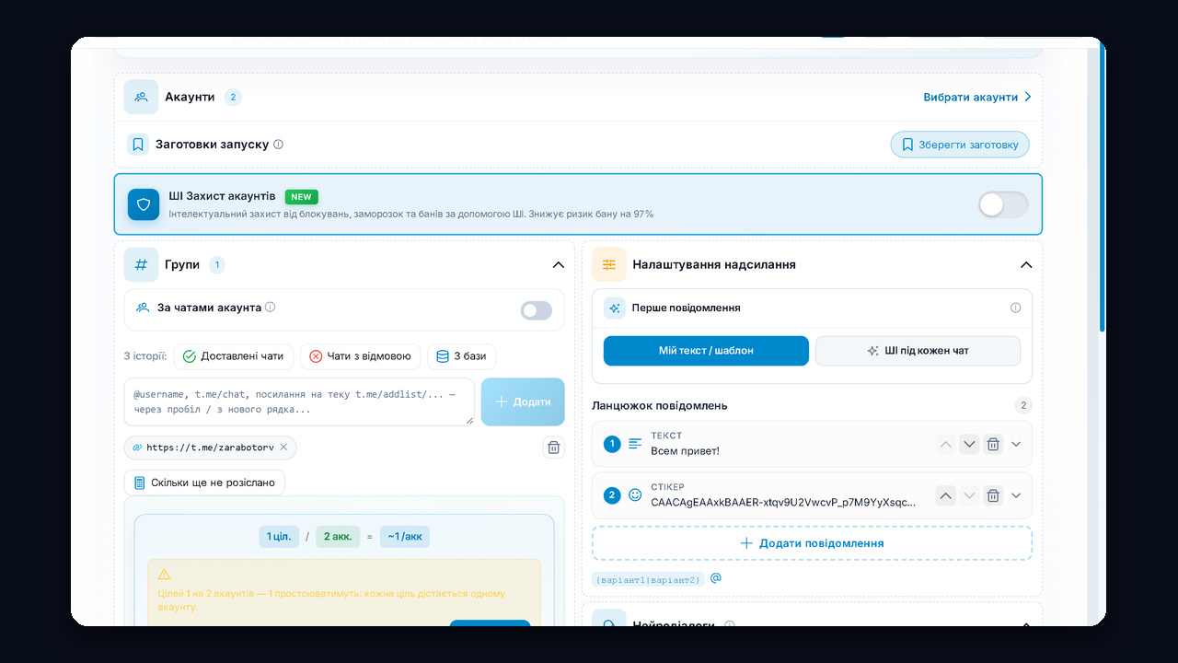The height and width of the screenshot is (663, 1178).
Task: Delete the sticker message
Action: click(x=993, y=495)
